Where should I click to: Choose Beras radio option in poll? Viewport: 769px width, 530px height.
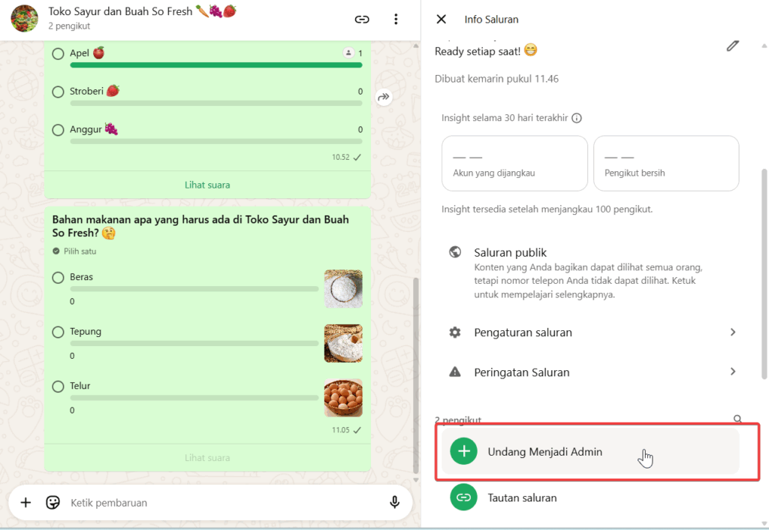(x=59, y=278)
